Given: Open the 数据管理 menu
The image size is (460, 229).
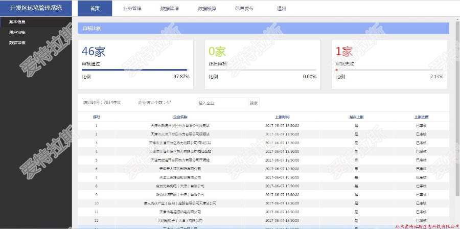Looking at the screenshot, I should click(169, 9).
